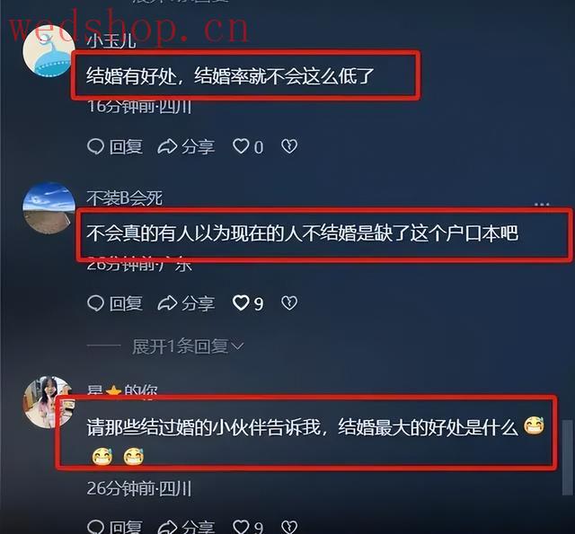The height and width of the screenshot is (534, 575).
Task: Click username 小玉儿
Action: [x=111, y=41]
